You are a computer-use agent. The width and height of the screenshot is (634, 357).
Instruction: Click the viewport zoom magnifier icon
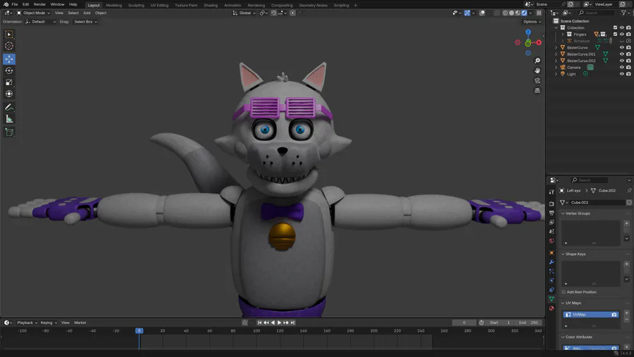pos(537,61)
